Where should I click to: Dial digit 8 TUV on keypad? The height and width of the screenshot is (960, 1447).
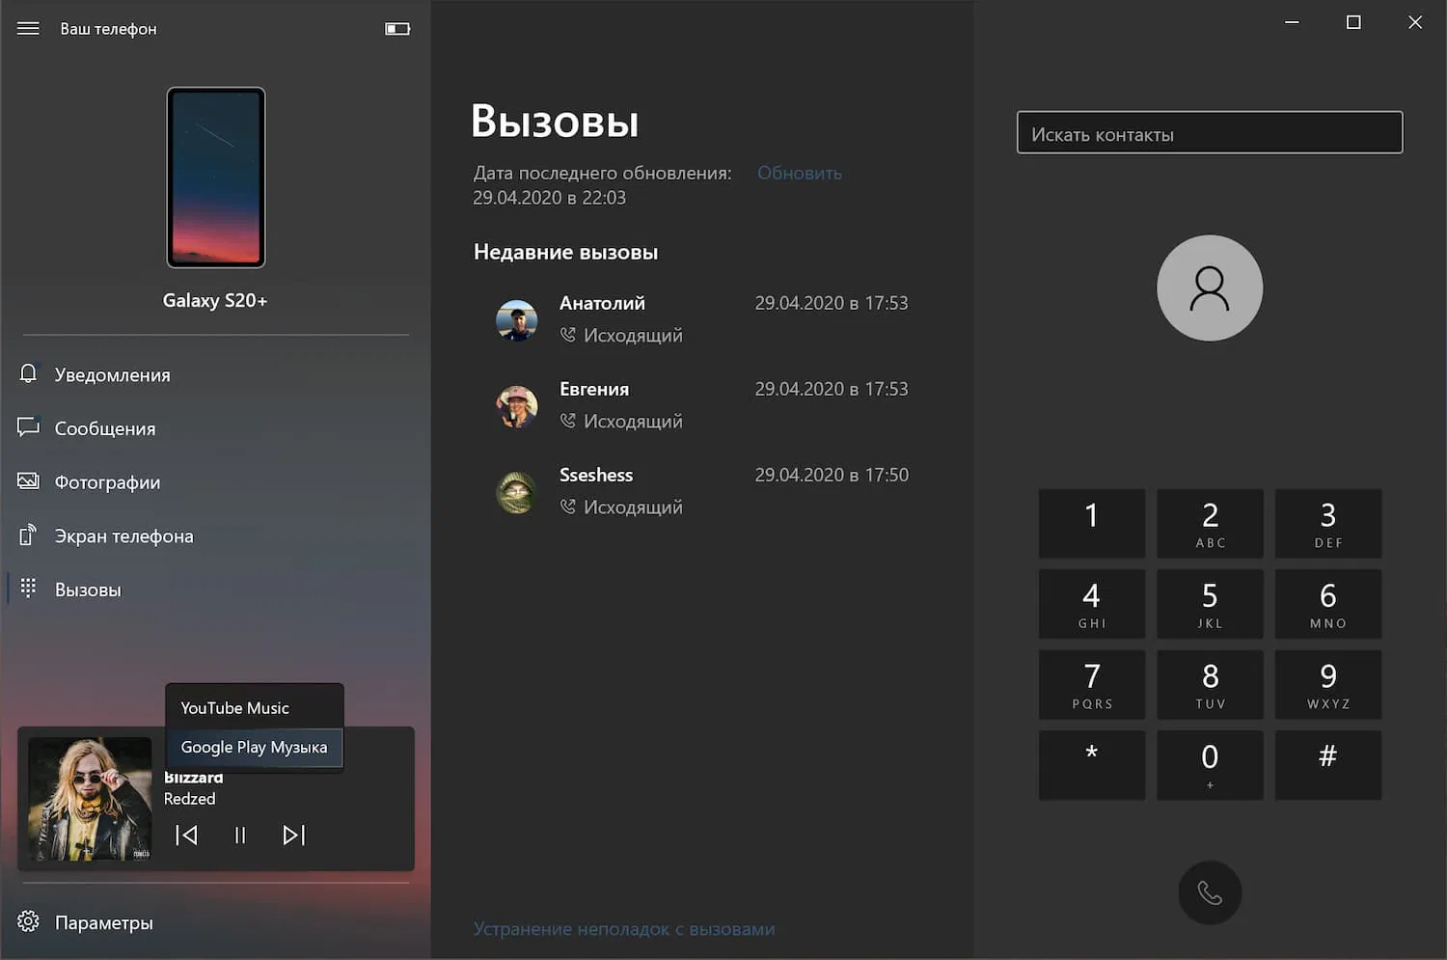[x=1210, y=684]
